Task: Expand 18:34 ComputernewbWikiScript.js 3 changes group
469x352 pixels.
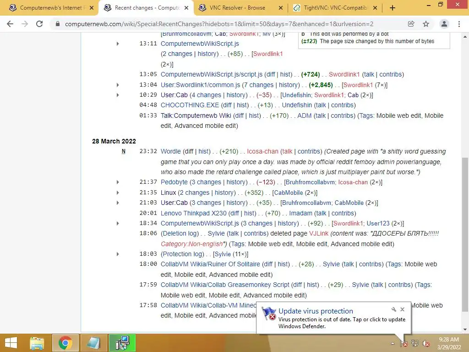Action: (x=118, y=224)
